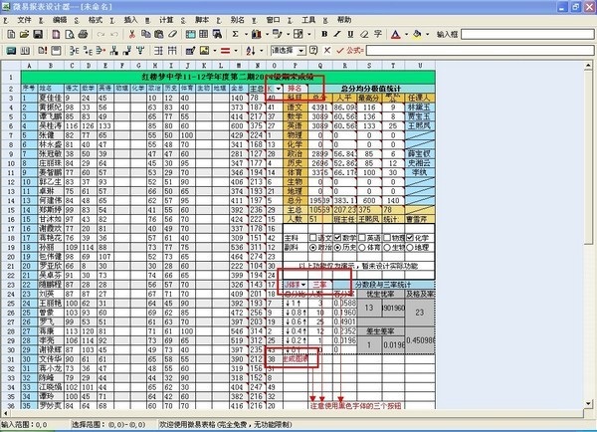This screenshot has width=597, height=432.
Task: Open the 格式 menu
Action: (x=95, y=20)
